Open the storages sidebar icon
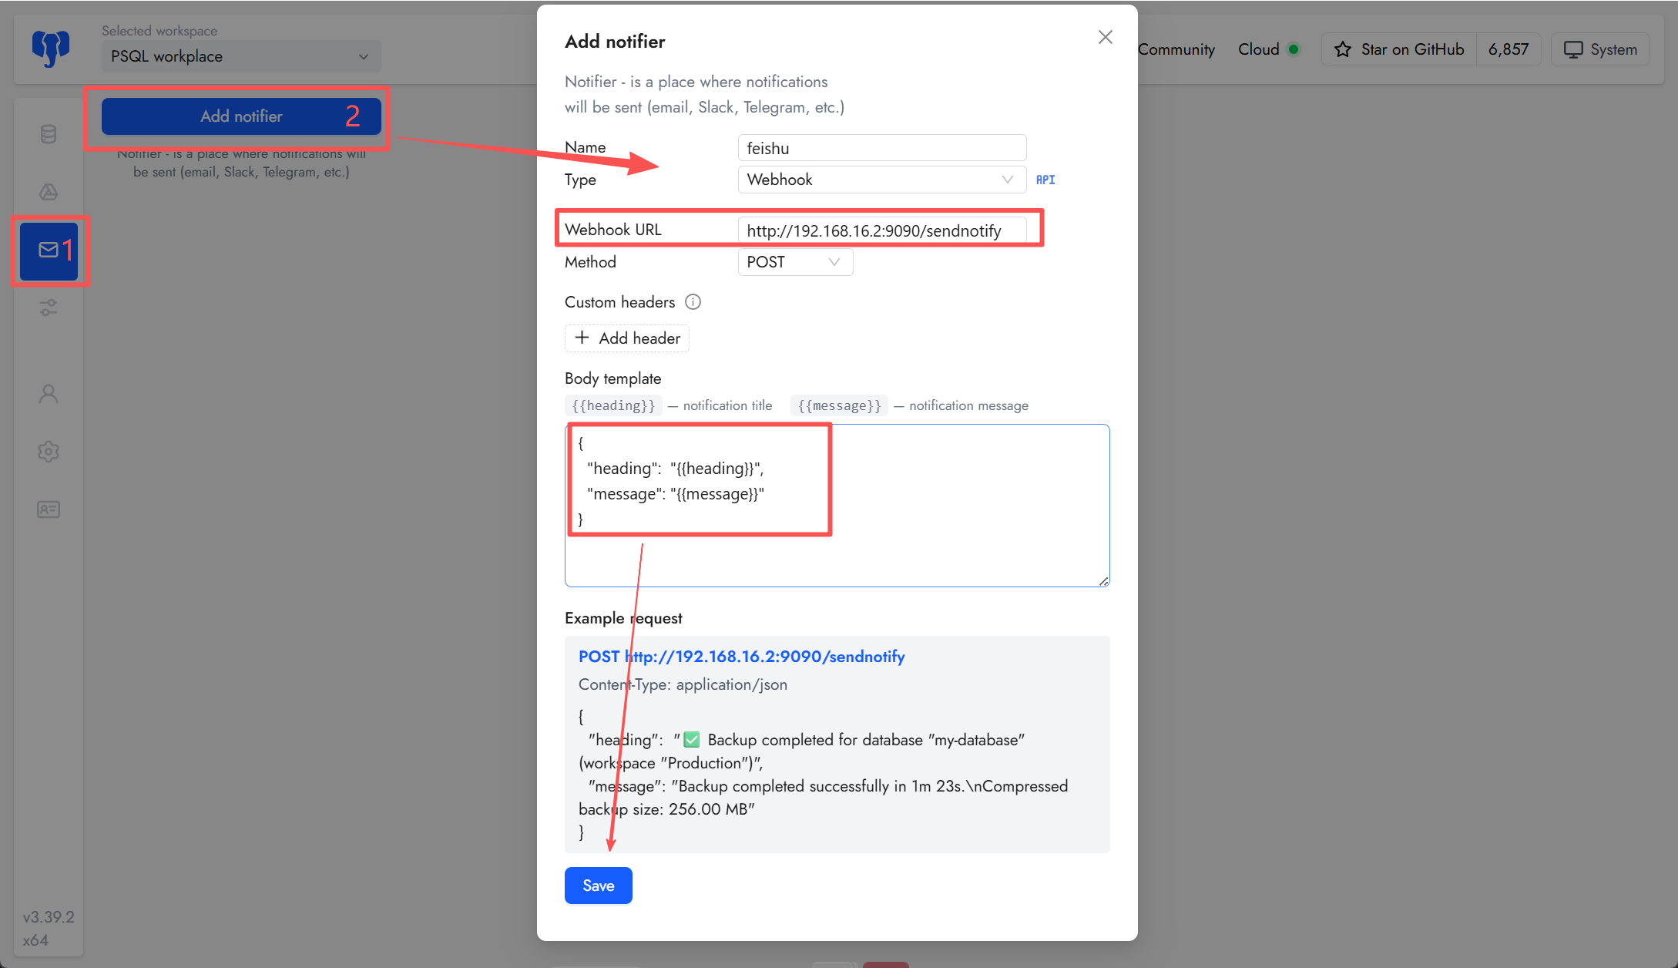This screenshot has width=1678, height=968. (x=49, y=192)
